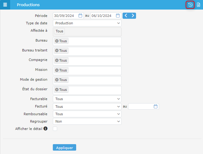Export productions to Excel file icon
The height and width of the screenshot is (154, 203).
(198, 5)
